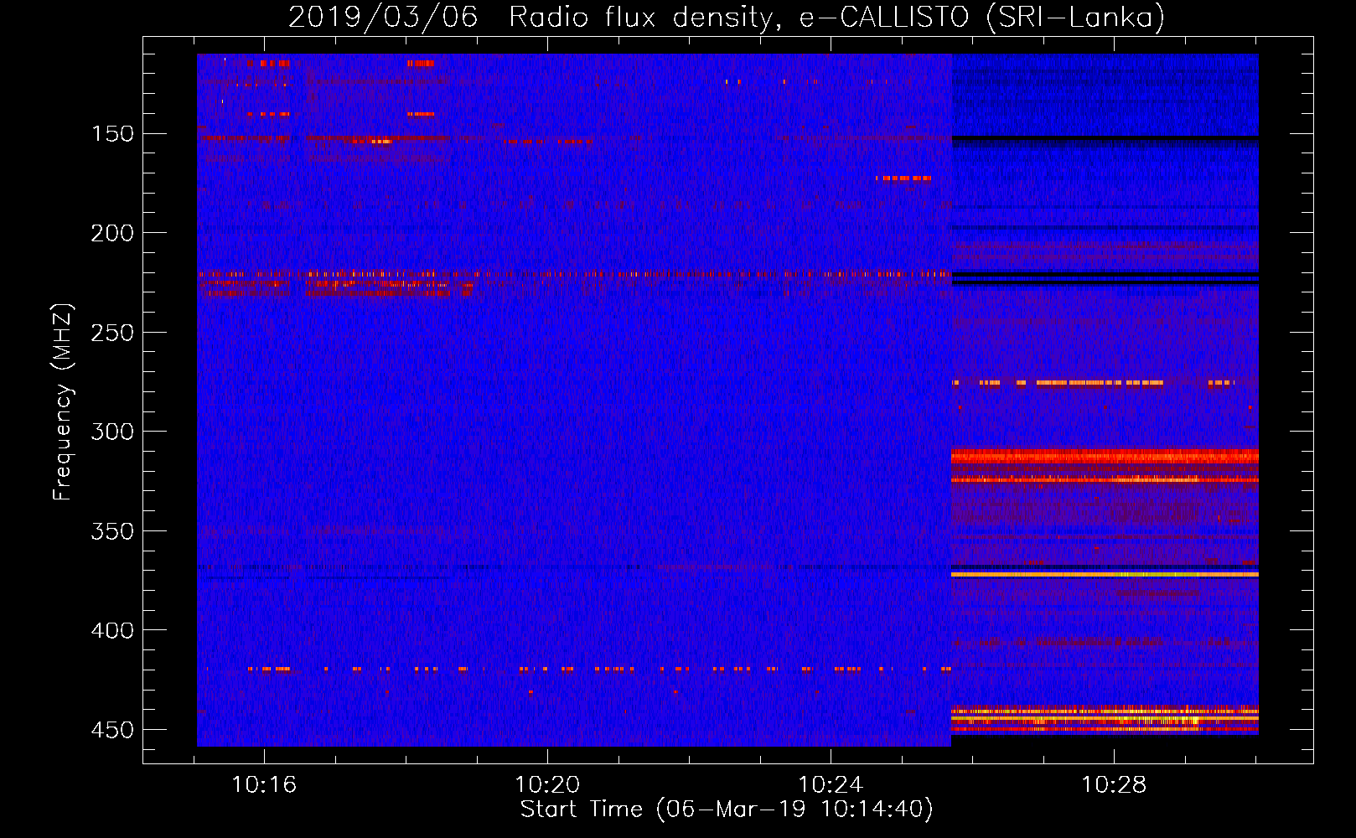The image size is (1356, 838).
Task: Click the short orange streak near 172 MHz
Action: pyautogui.click(x=903, y=178)
